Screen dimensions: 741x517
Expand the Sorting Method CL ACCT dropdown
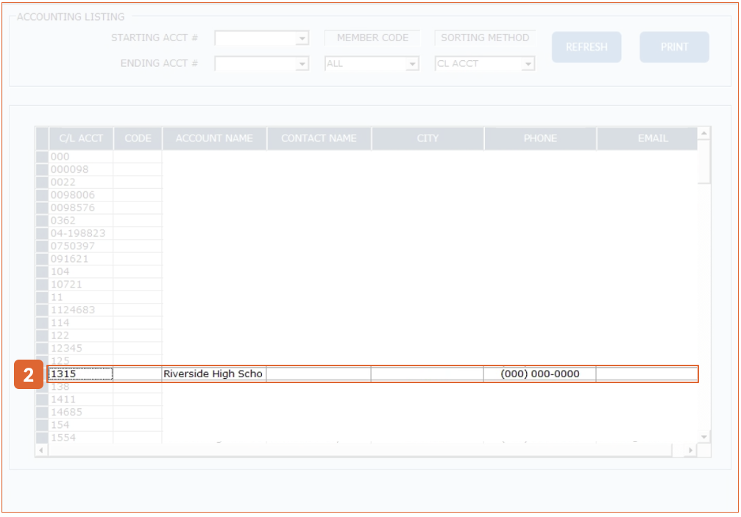point(528,64)
